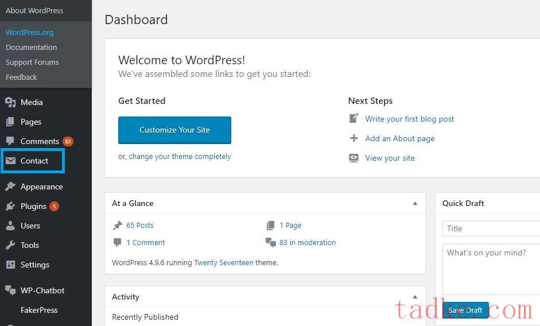
Task: Click the Plugins plug icon
Action: [x=10, y=206]
